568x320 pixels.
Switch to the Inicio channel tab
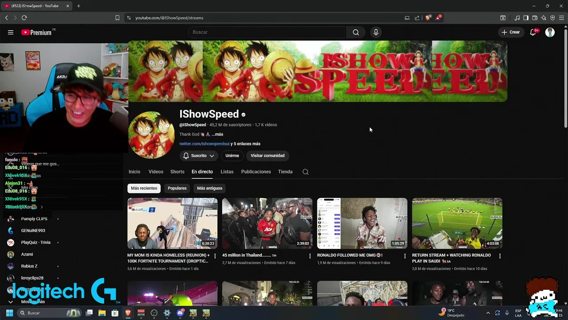[134, 172]
